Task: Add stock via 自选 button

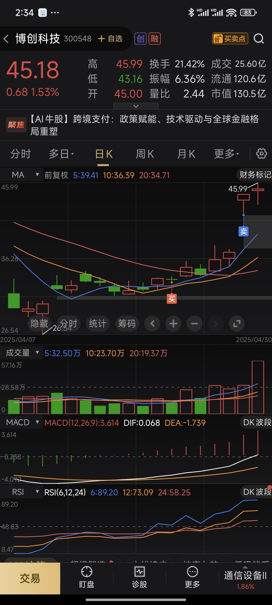Action: pos(110,39)
